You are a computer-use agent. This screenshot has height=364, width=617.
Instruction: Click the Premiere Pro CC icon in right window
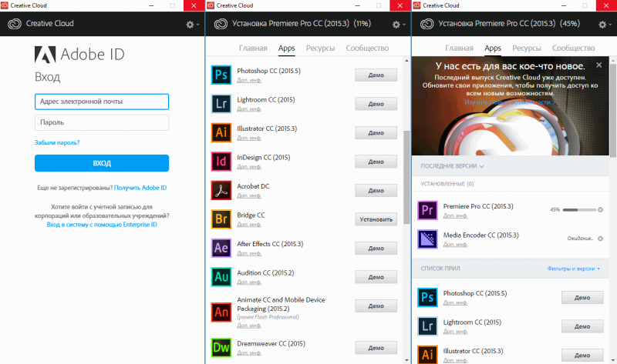pyautogui.click(x=427, y=210)
